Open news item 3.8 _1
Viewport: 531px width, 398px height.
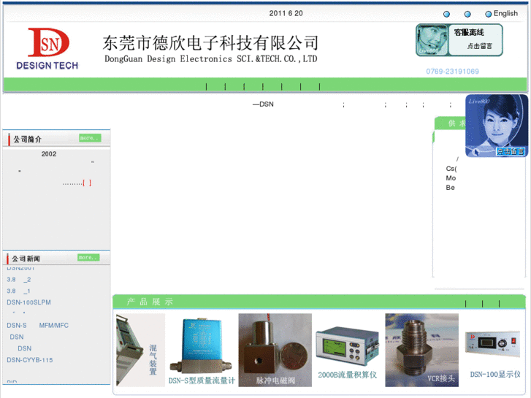tap(19, 291)
